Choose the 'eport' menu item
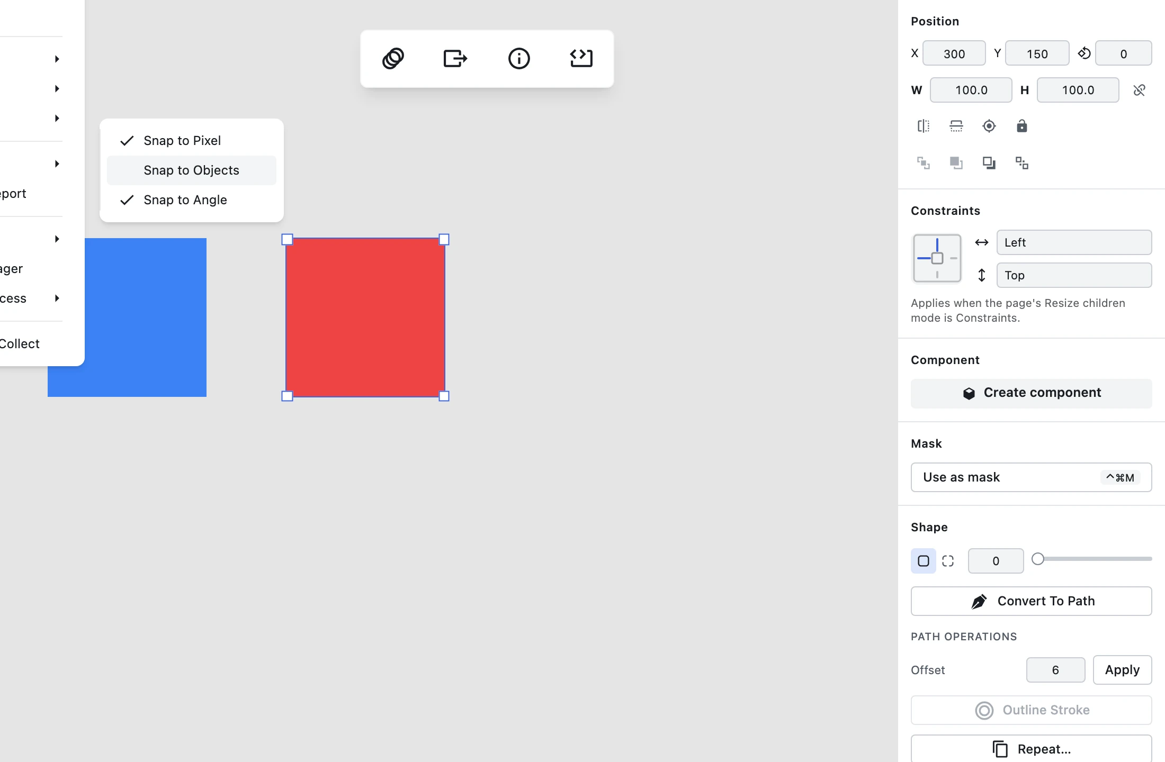The height and width of the screenshot is (762, 1165). coord(32,194)
